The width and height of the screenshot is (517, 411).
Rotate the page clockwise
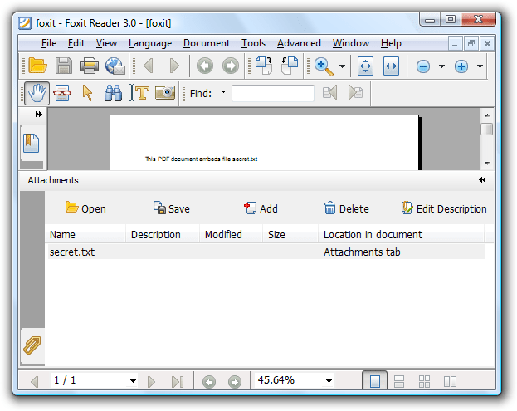[x=263, y=66]
